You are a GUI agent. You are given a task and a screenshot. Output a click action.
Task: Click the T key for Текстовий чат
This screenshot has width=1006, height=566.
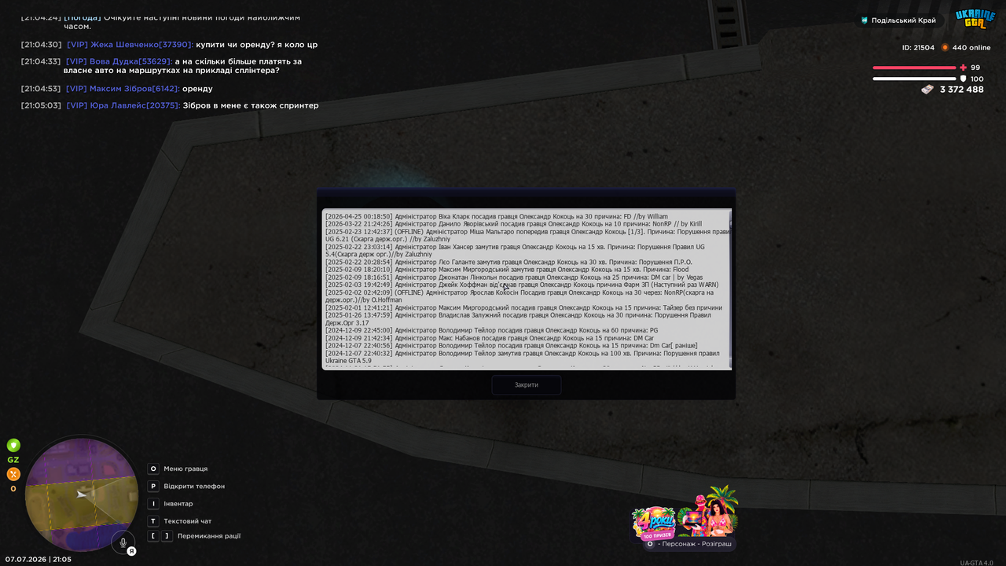click(x=153, y=520)
